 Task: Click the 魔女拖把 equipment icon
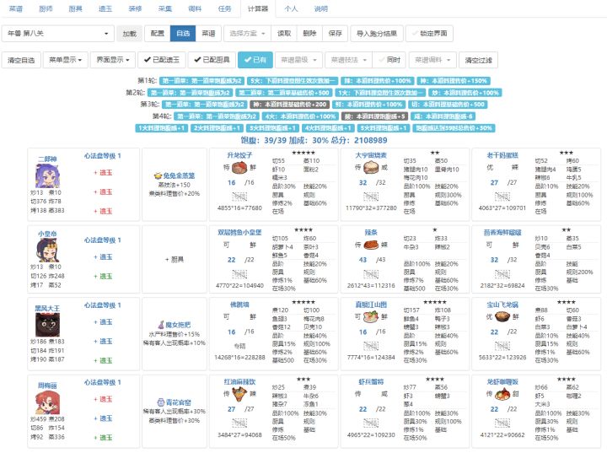pyautogui.click(x=161, y=324)
